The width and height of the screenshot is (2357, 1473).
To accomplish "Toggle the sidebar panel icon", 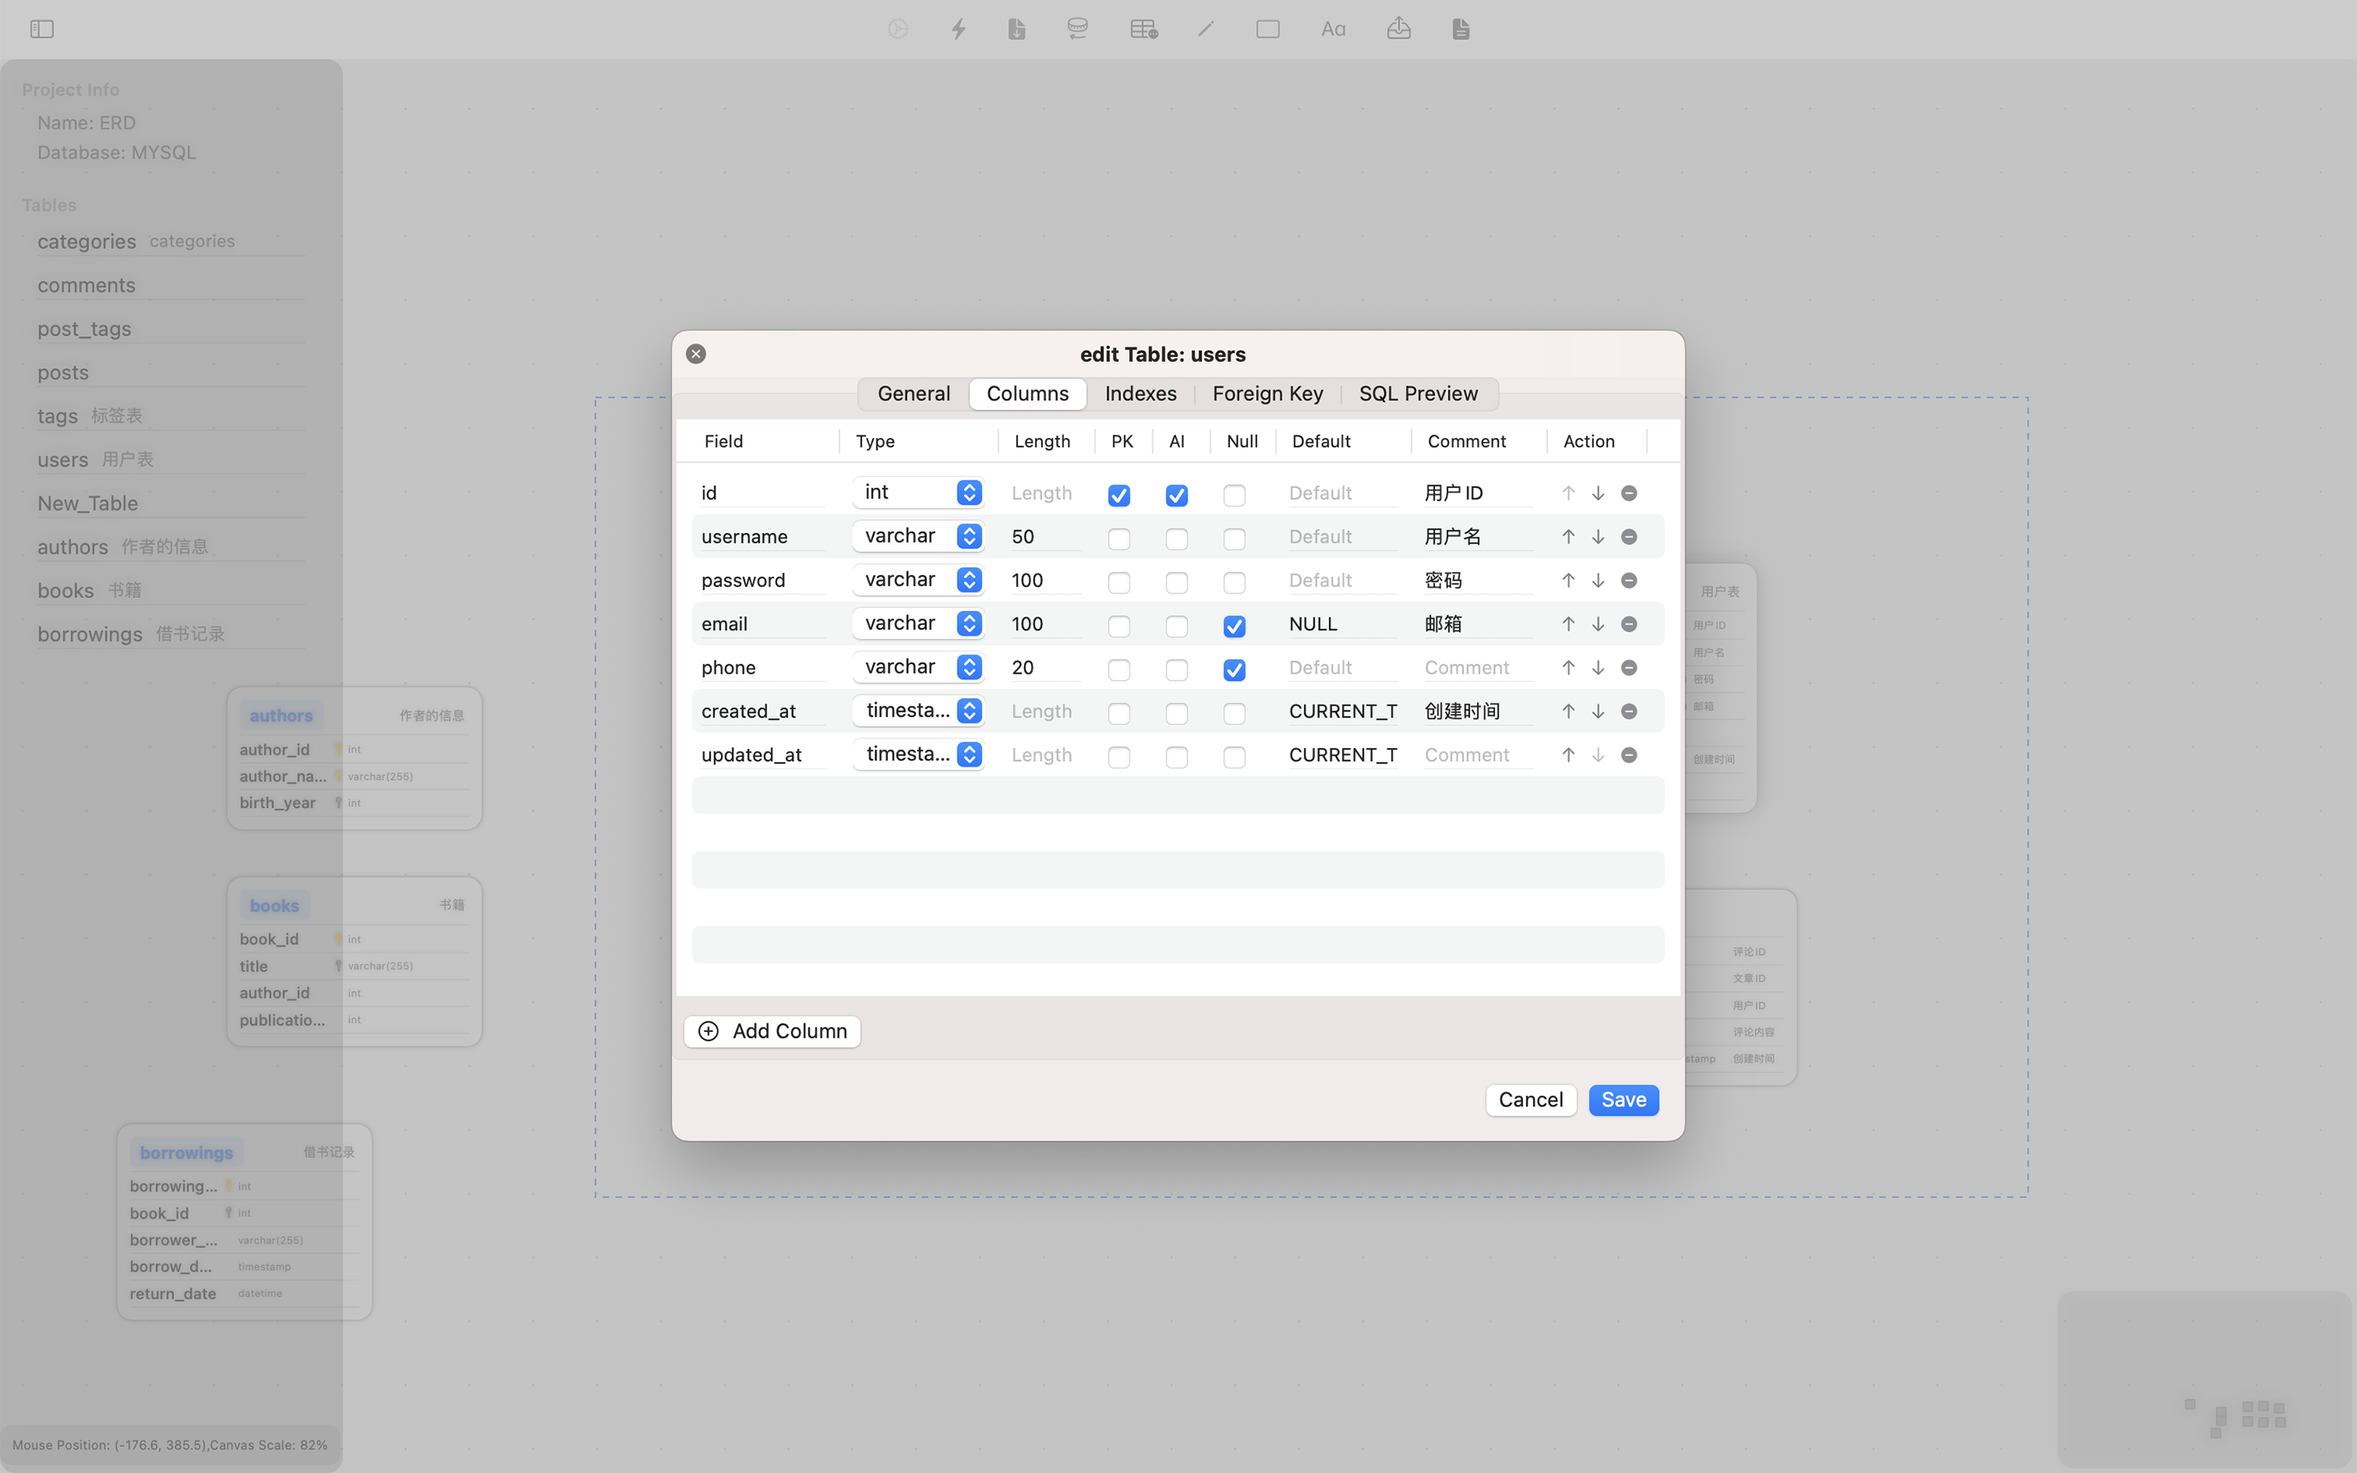I will tap(42, 29).
